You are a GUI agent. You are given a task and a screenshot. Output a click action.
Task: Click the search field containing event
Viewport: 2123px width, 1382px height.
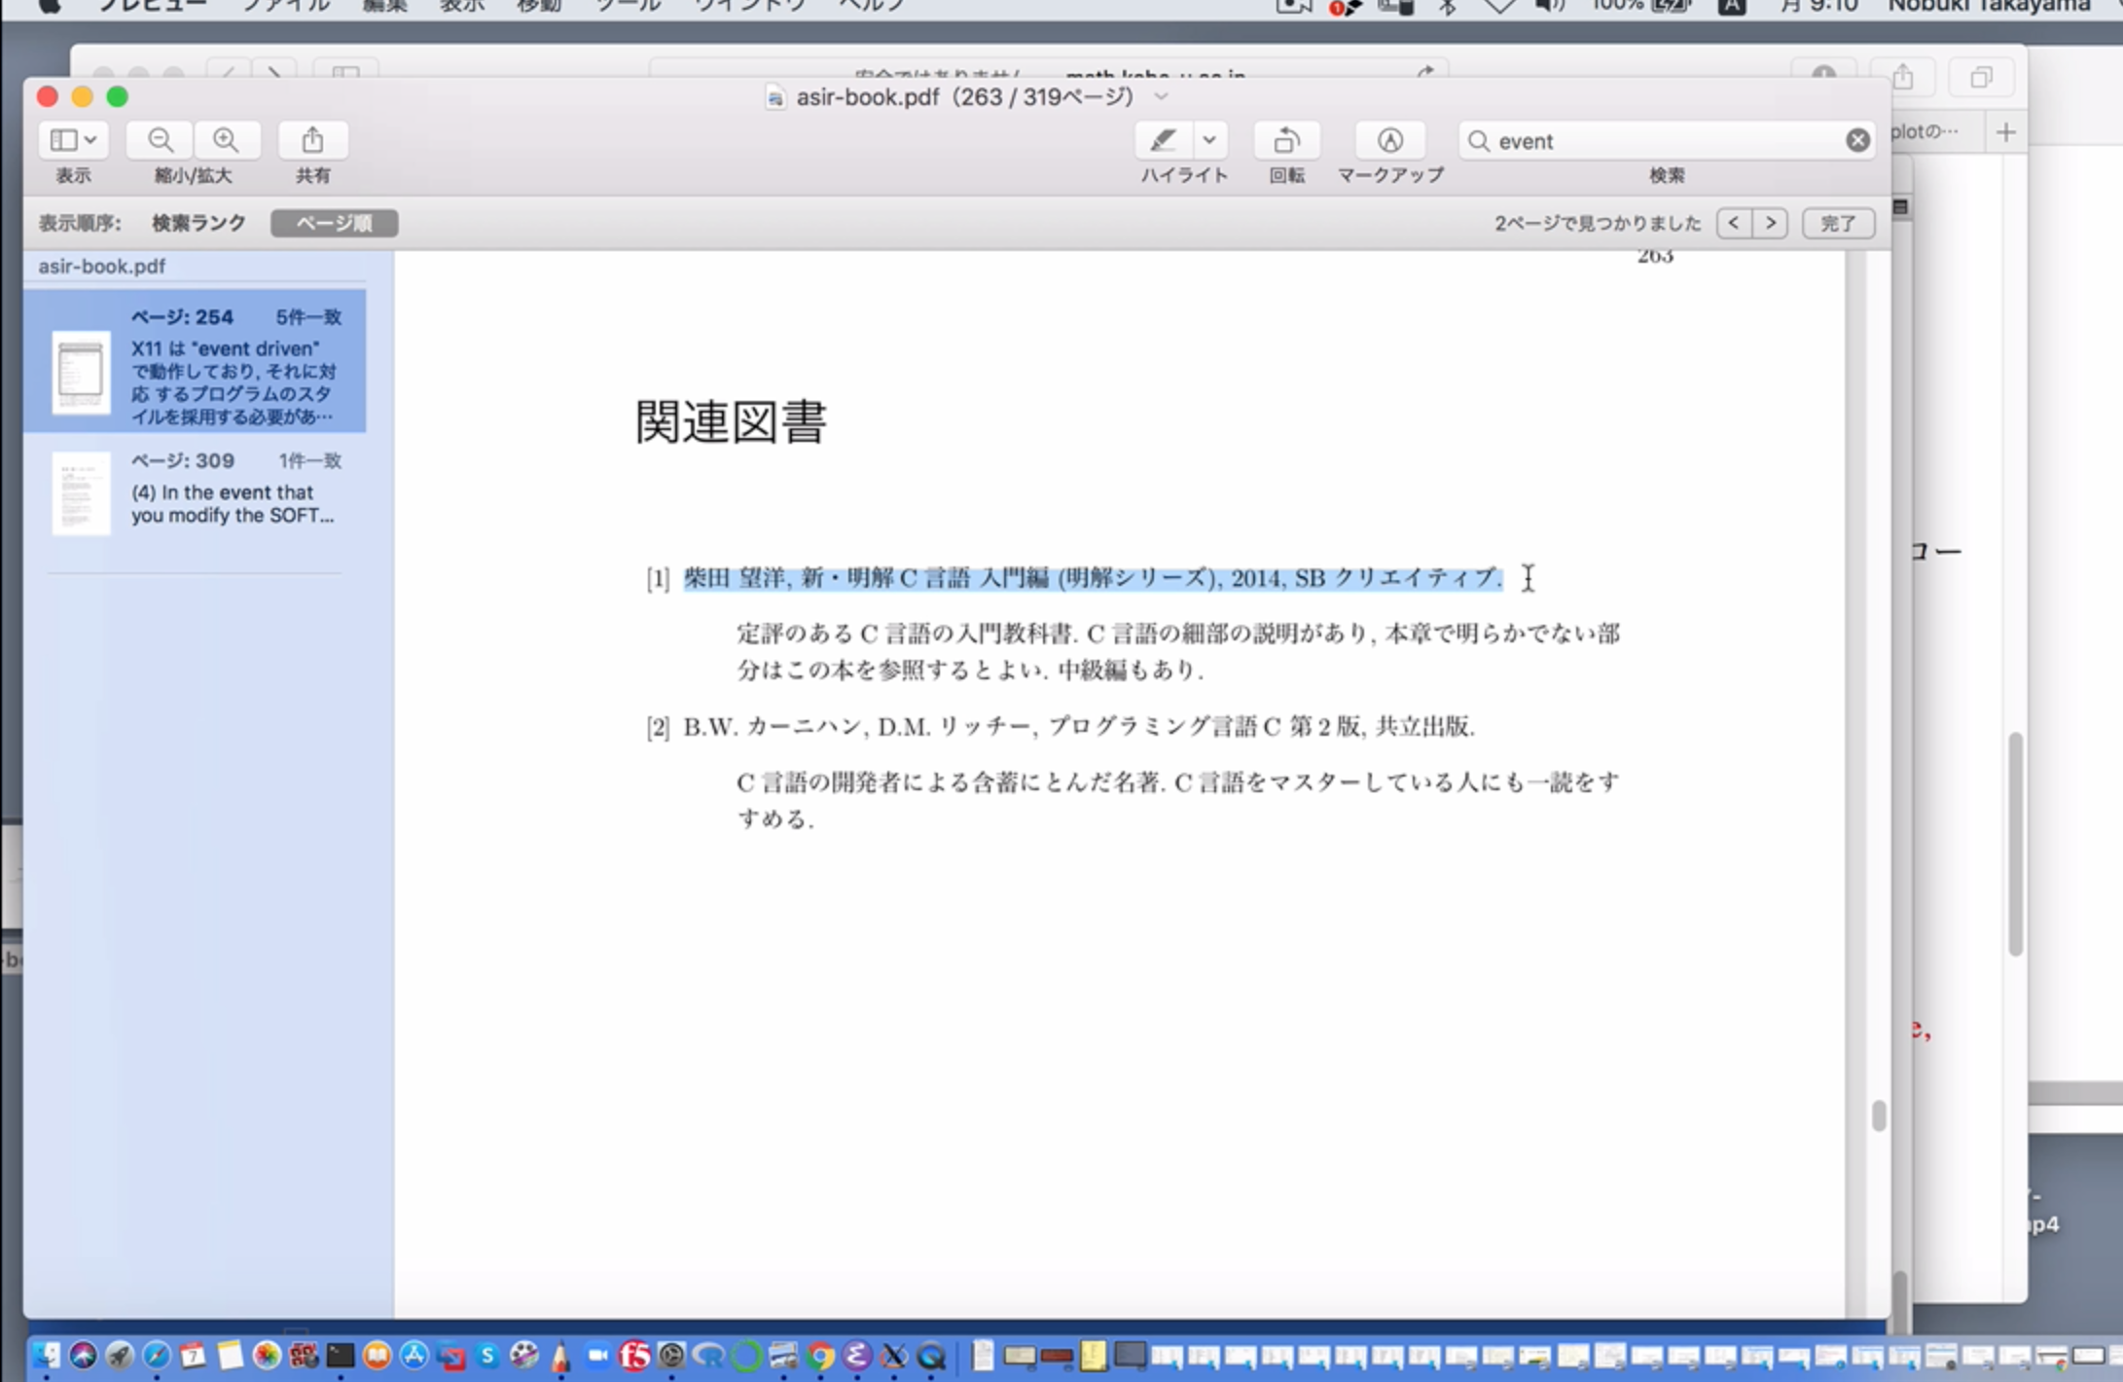point(1667,141)
